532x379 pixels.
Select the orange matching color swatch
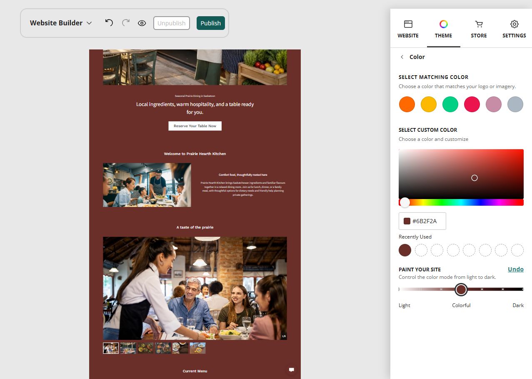click(407, 104)
